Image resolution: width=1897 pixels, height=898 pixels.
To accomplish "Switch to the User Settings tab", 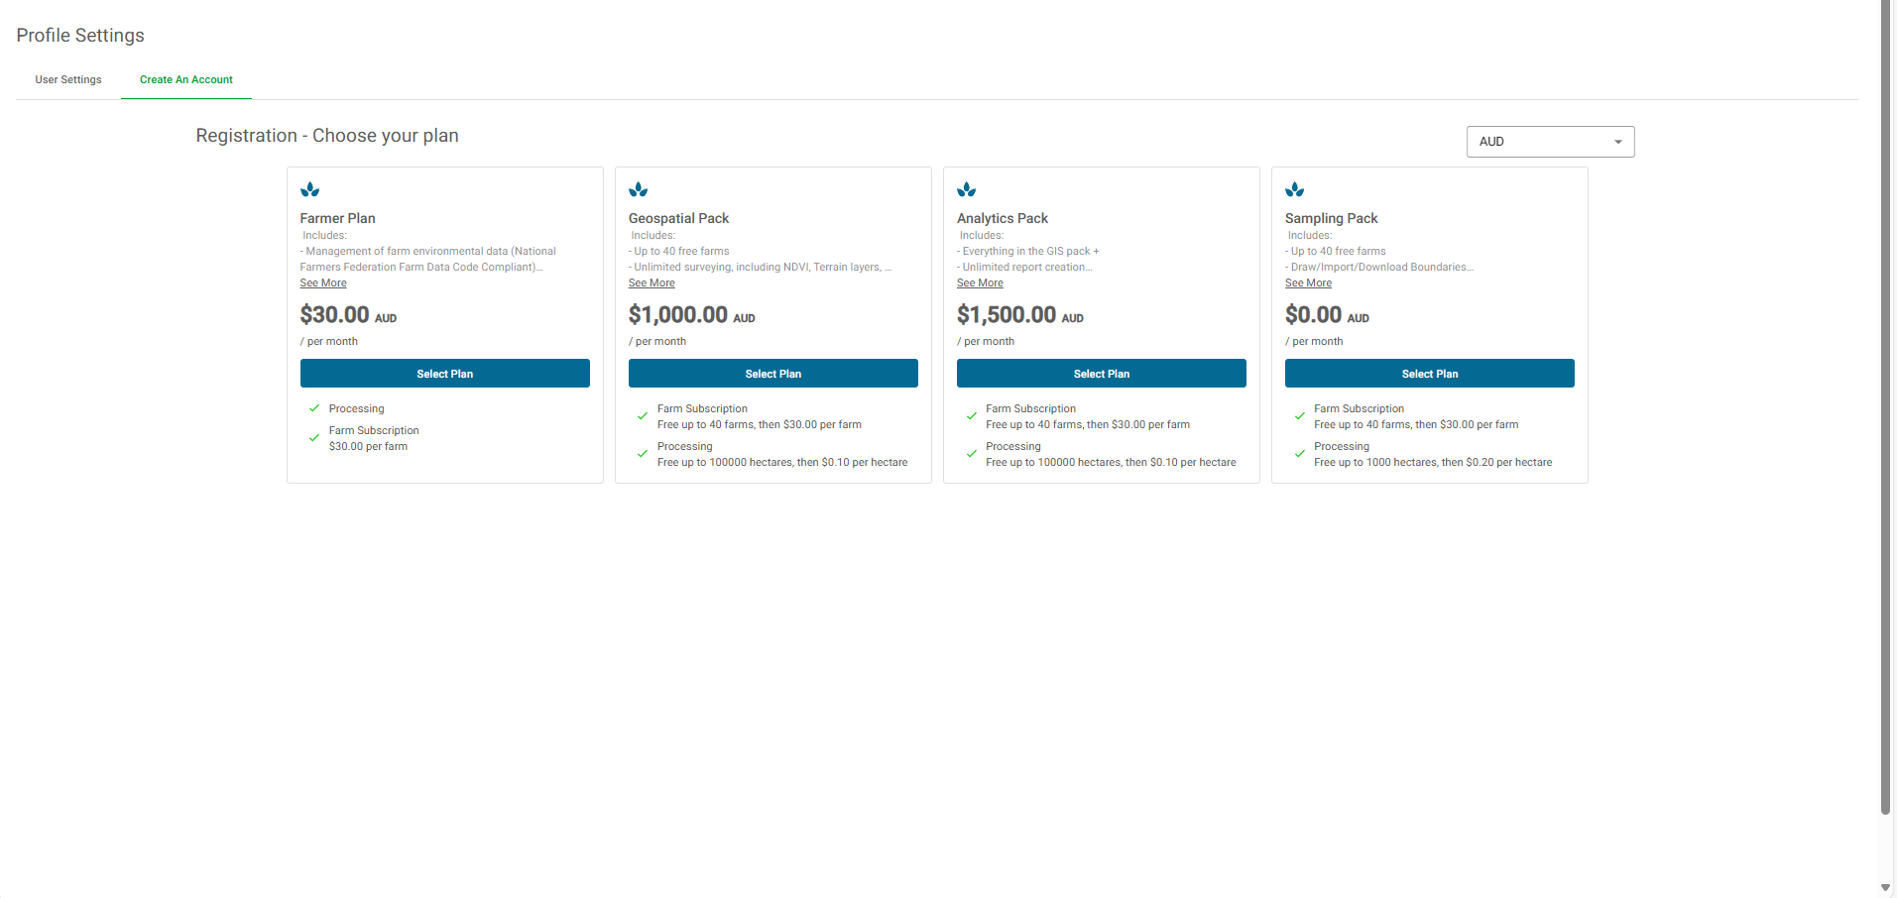I will [x=68, y=80].
